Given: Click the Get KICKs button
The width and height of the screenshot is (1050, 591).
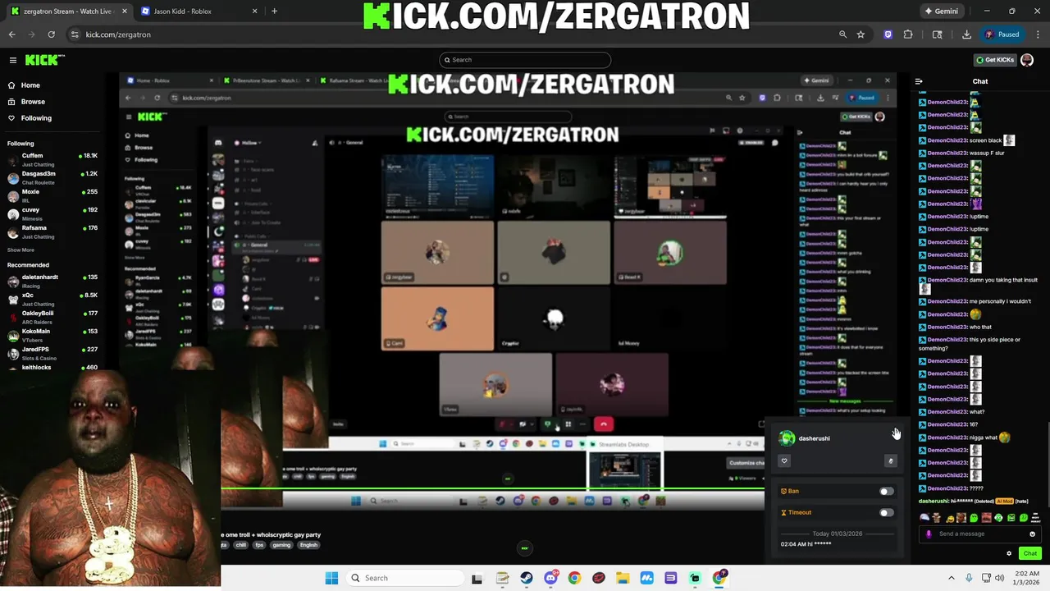Looking at the screenshot, I should click(995, 60).
